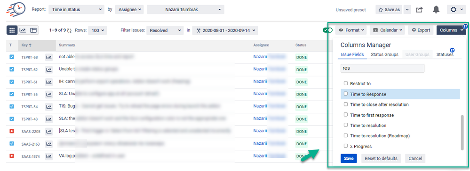Open the Nazarii Tsimbrak user dropdown
The image size is (470, 171).
185,9
